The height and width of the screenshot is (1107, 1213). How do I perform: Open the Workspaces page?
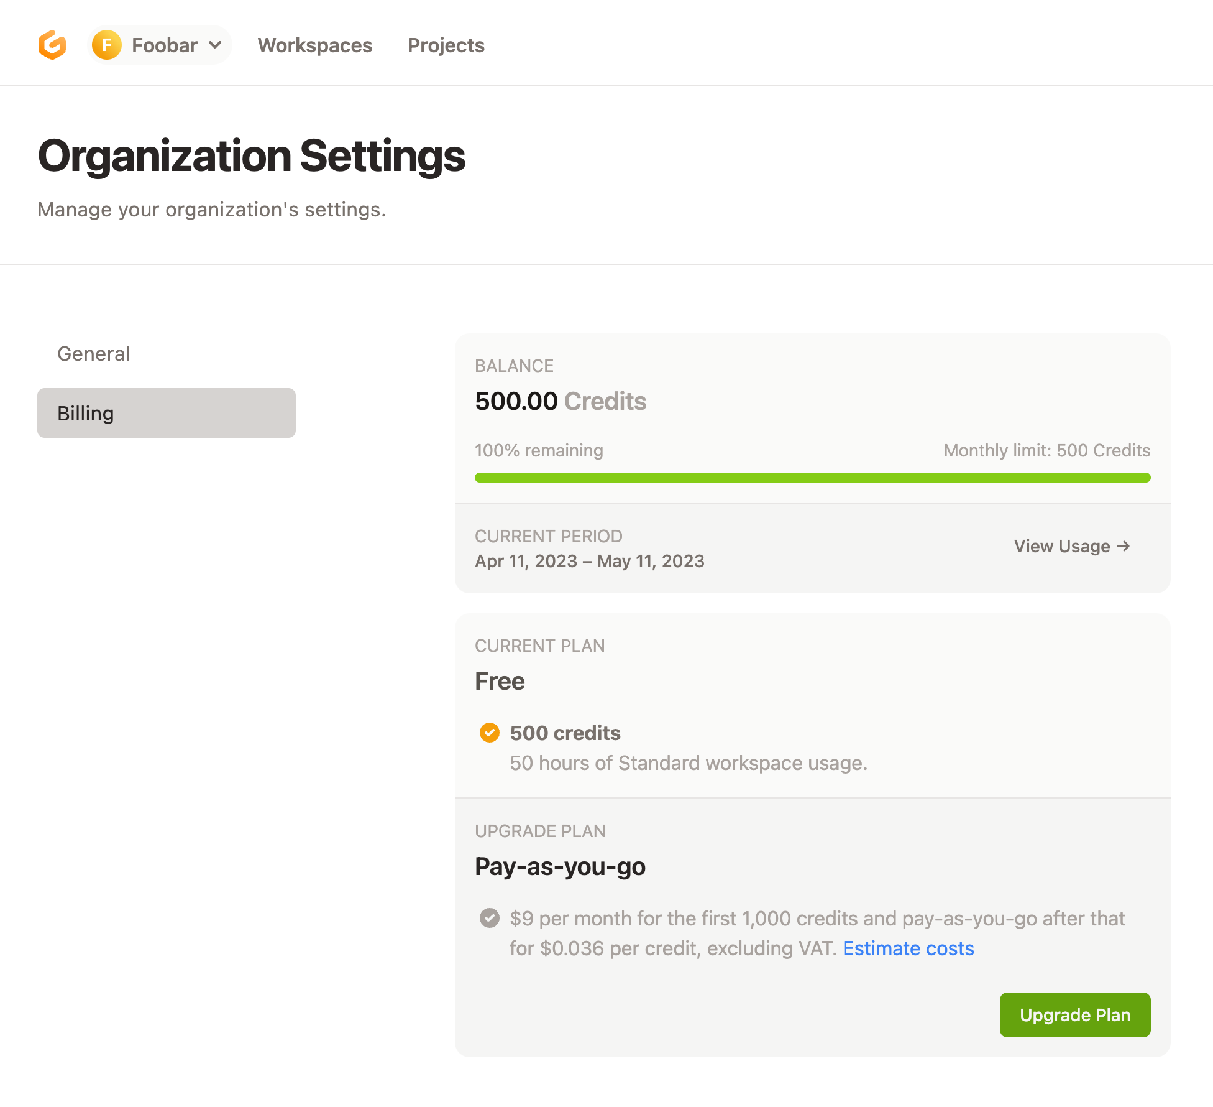315,45
